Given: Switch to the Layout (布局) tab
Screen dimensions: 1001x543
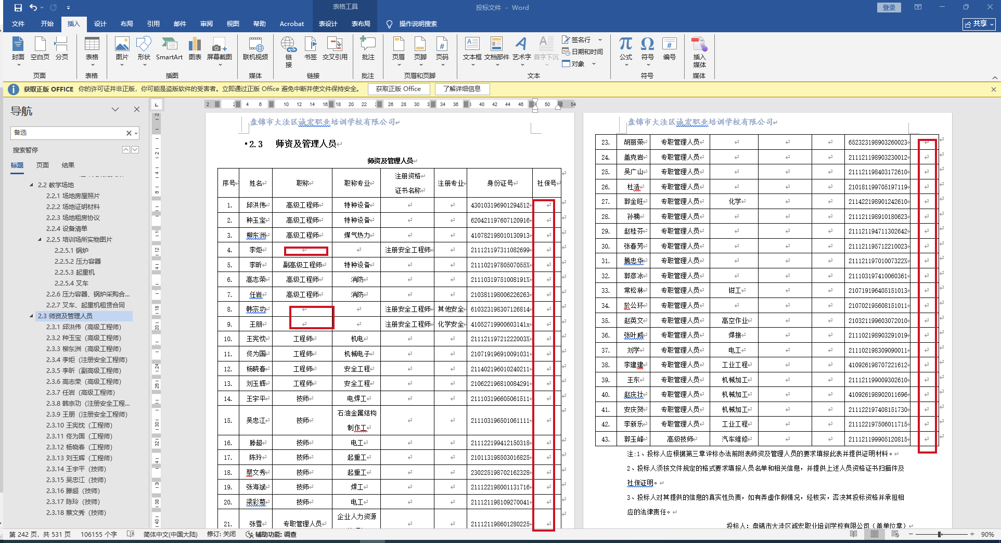Looking at the screenshot, I should click(x=127, y=24).
